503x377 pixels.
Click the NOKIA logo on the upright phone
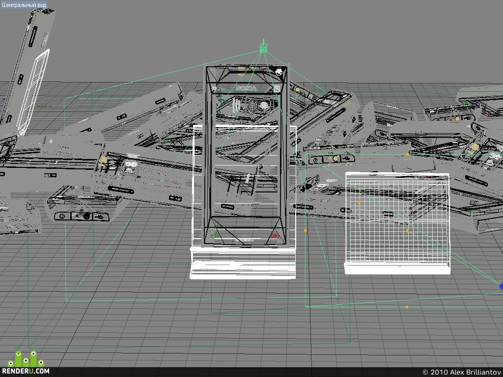pyautogui.click(x=247, y=88)
